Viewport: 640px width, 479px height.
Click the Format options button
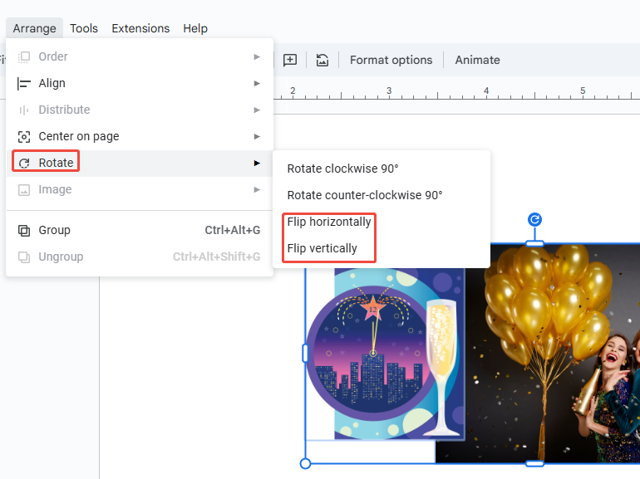[x=391, y=60]
